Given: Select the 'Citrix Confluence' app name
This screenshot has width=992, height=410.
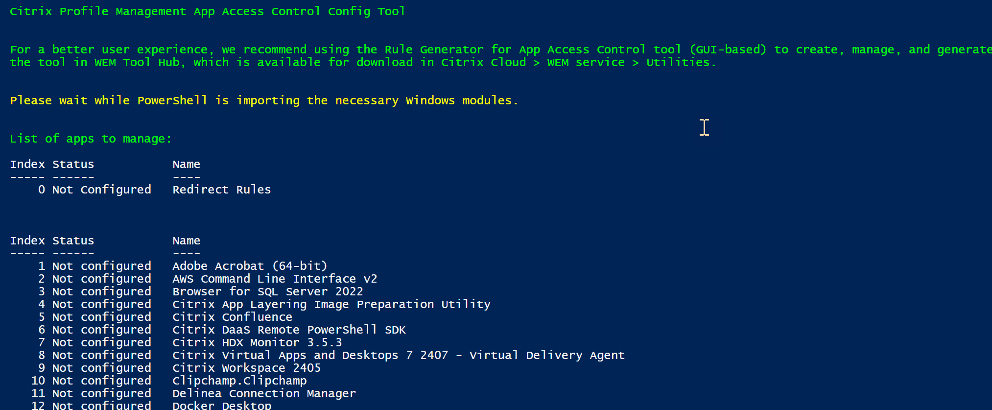Looking at the screenshot, I should click(232, 317).
